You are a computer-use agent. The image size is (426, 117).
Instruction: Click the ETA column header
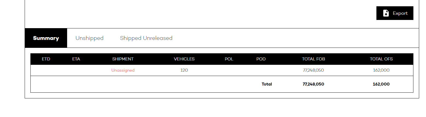tap(76, 59)
